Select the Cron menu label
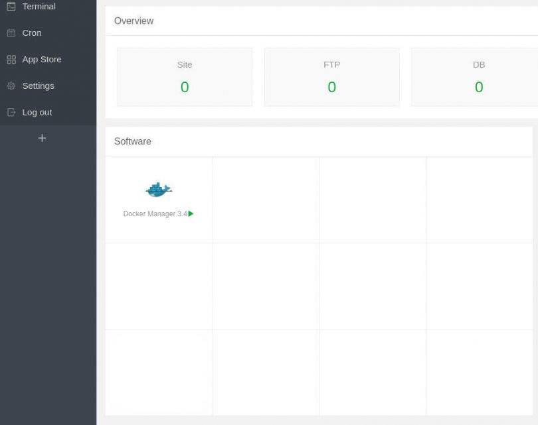This screenshot has width=538, height=425. (32, 33)
